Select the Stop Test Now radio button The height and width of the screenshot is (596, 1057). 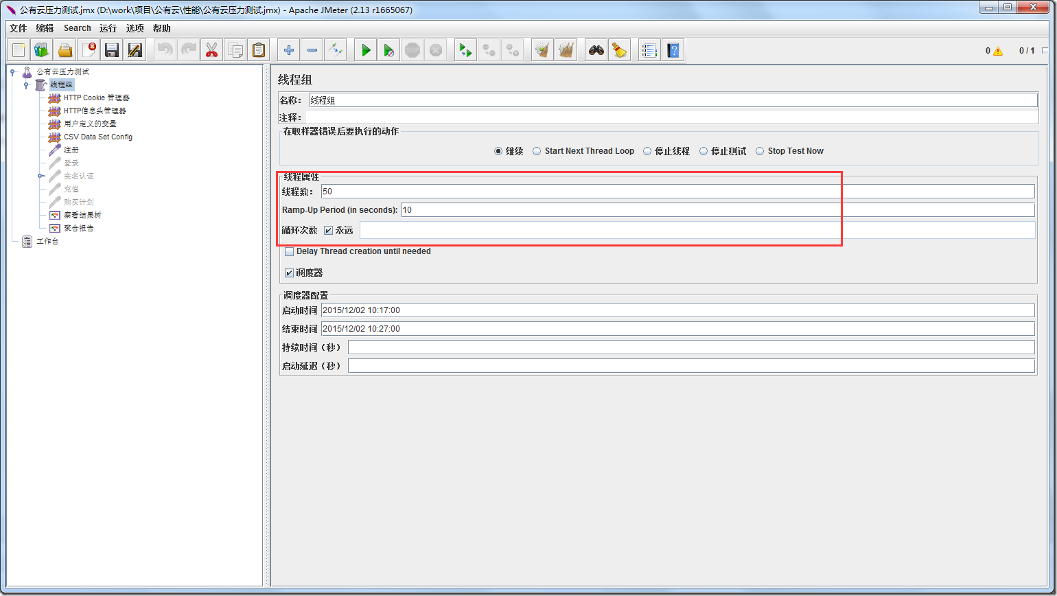click(760, 151)
